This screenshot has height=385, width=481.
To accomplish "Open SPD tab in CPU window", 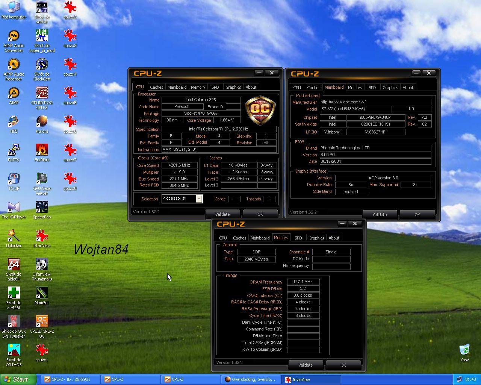I will (215, 87).
